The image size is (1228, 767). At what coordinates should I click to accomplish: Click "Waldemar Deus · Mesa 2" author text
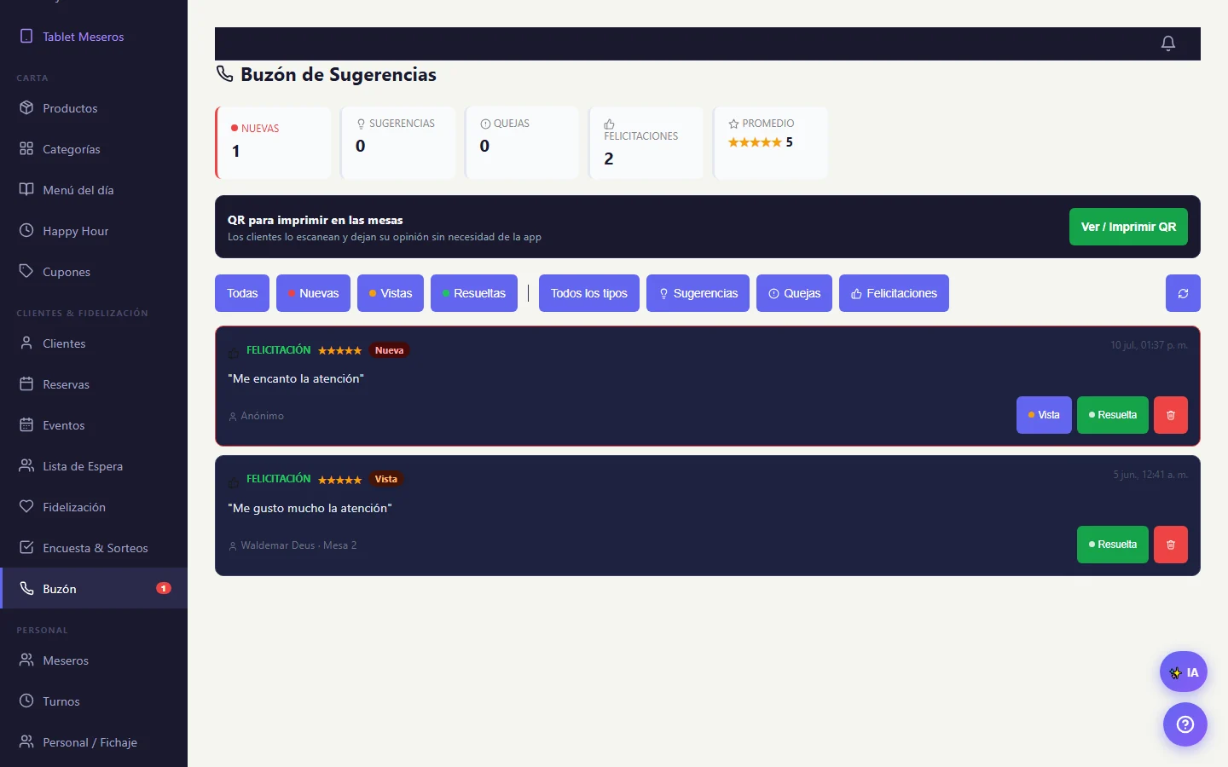298,545
